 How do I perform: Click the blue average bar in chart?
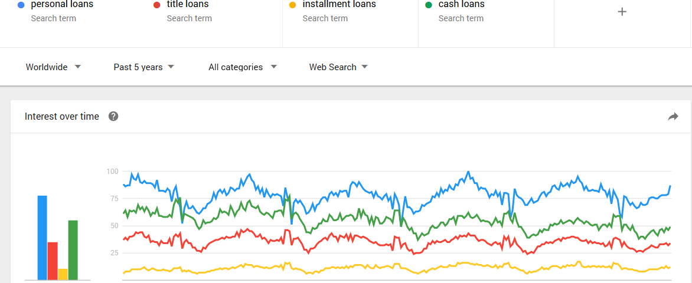click(43, 238)
